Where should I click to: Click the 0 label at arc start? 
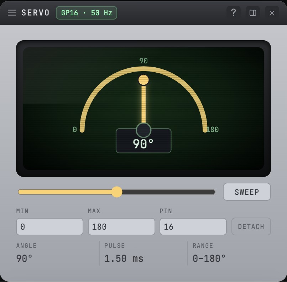point(75,129)
